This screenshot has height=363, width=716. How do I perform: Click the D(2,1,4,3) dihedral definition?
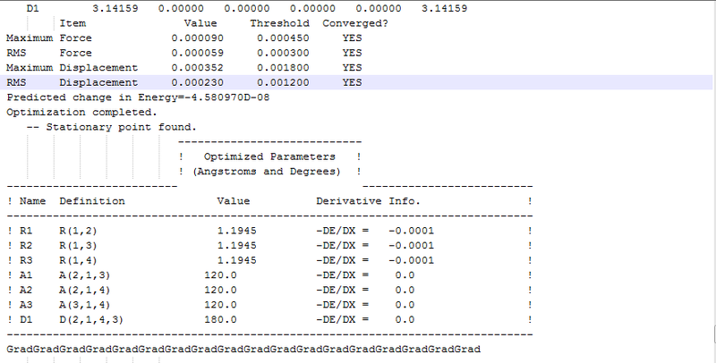pos(91,320)
